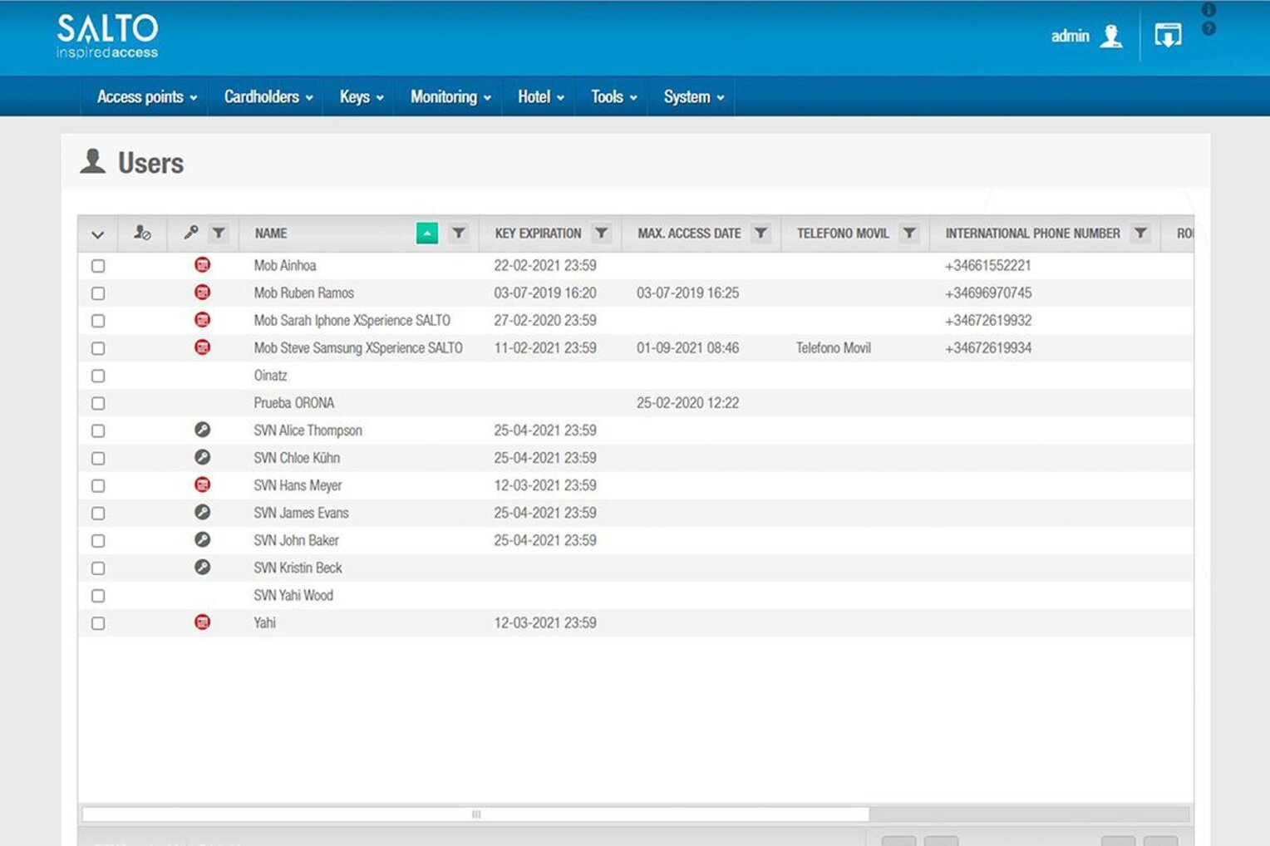The width and height of the screenshot is (1270, 846).
Task: Click the Max. Access Date filter icon
Action: [761, 234]
